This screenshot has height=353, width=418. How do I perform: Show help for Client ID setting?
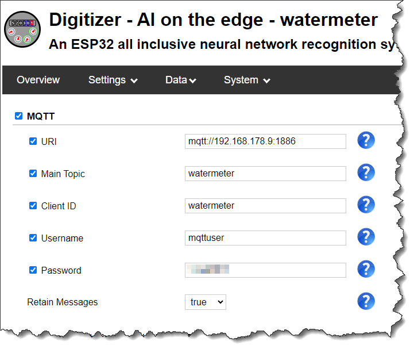coord(366,205)
